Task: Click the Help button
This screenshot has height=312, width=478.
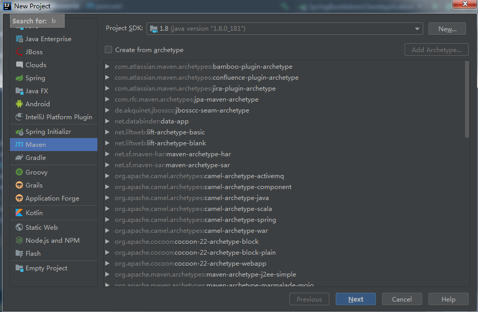Action: [448, 299]
